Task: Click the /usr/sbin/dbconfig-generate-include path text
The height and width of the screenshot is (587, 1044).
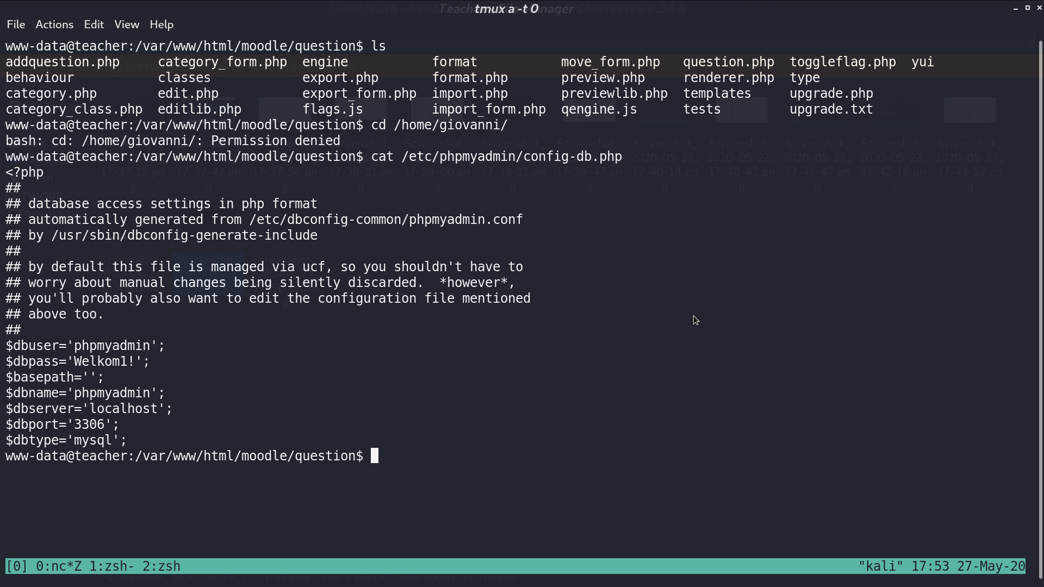Action: pos(184,235)
